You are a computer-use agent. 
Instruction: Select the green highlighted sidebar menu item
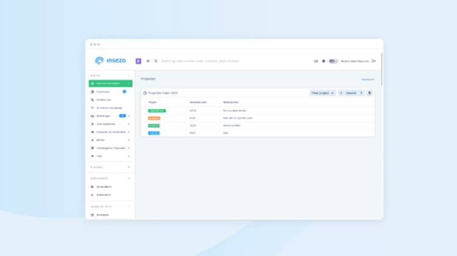tap(110, 83)
